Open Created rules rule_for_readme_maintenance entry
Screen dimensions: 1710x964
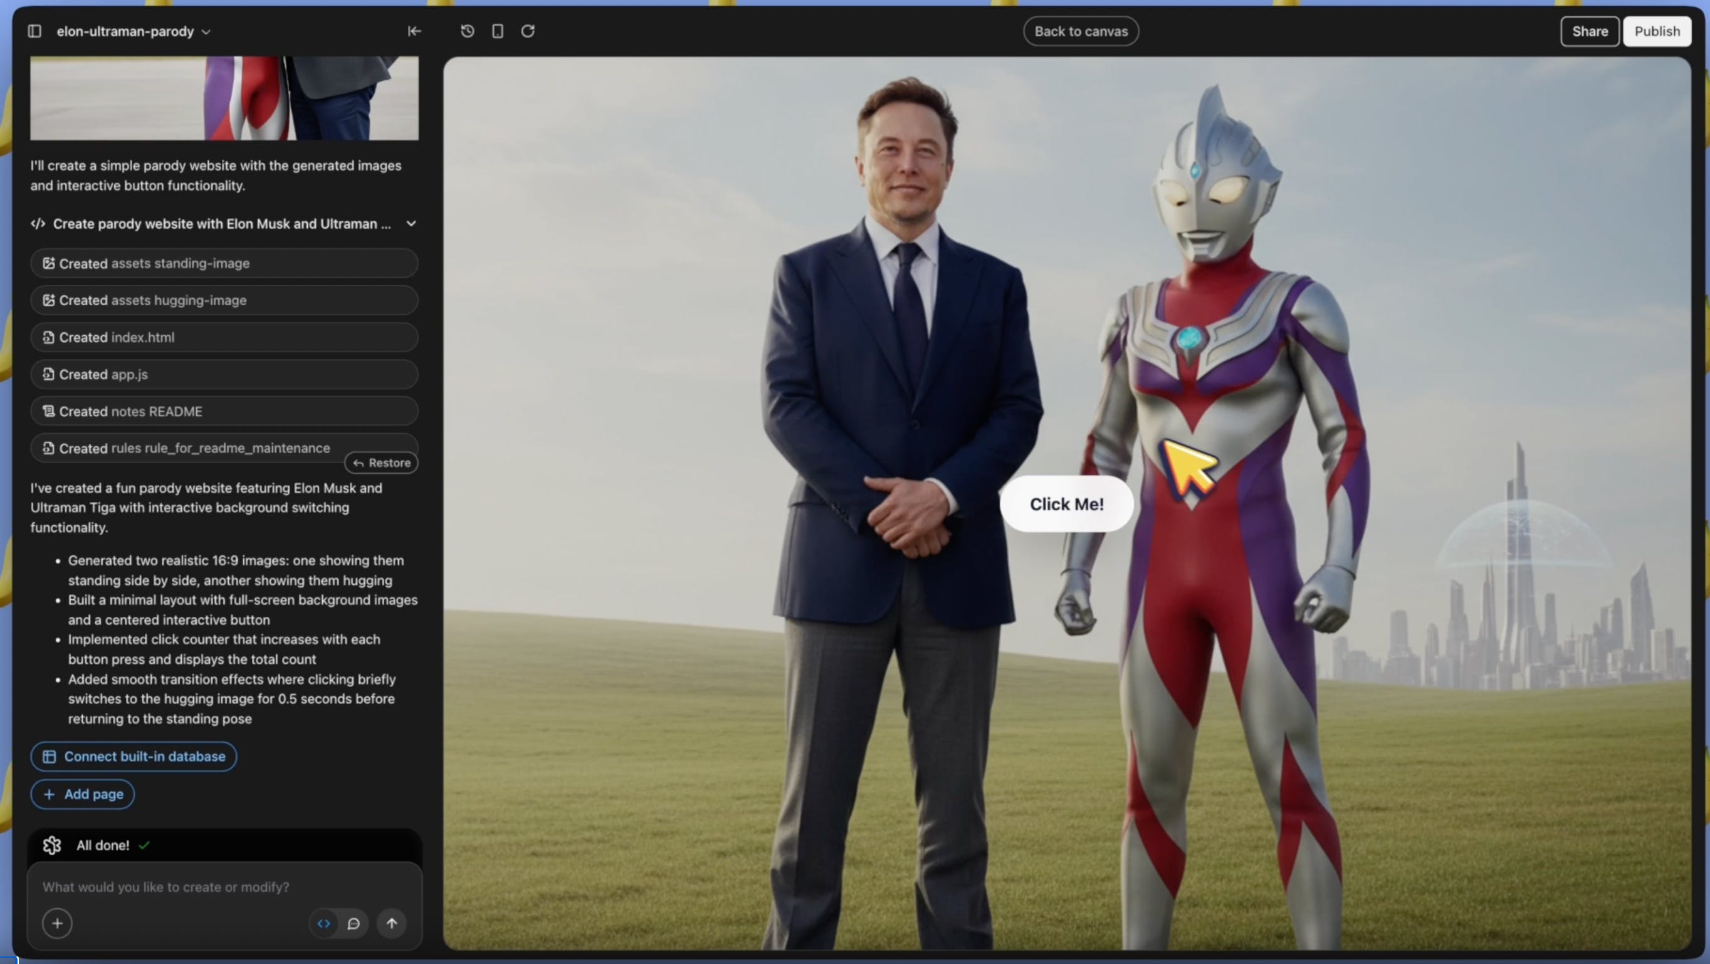coord(224,448)
